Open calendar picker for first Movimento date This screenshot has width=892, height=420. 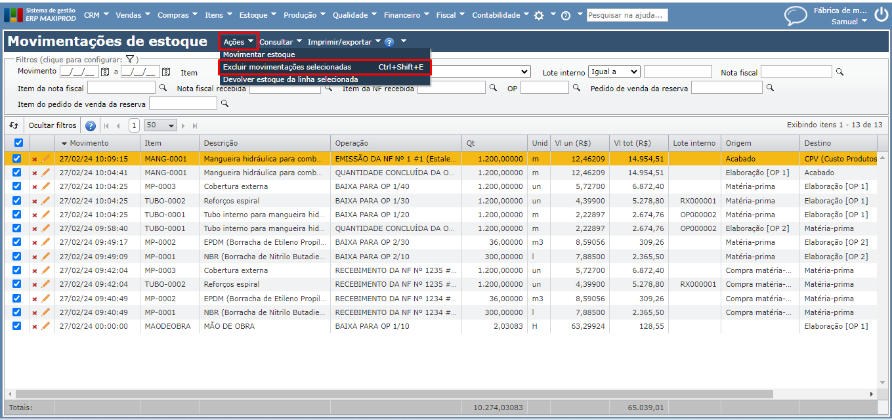coord(104,72)
